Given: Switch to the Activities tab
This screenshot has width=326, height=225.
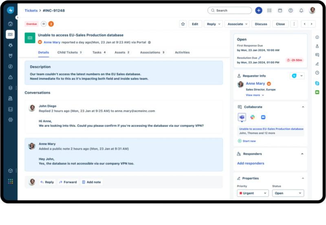Looking at the screenshot, I should (x=182, y=53).
